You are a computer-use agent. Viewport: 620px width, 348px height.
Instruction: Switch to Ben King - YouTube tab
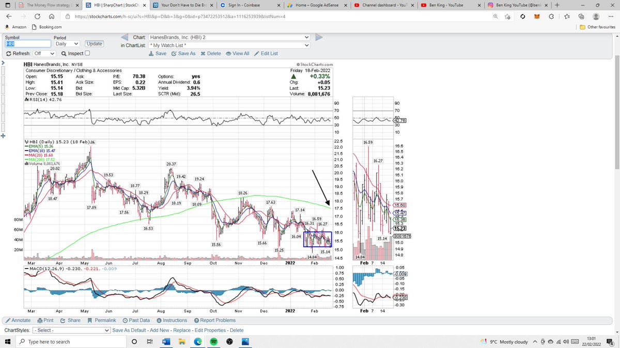coord(451,5)
